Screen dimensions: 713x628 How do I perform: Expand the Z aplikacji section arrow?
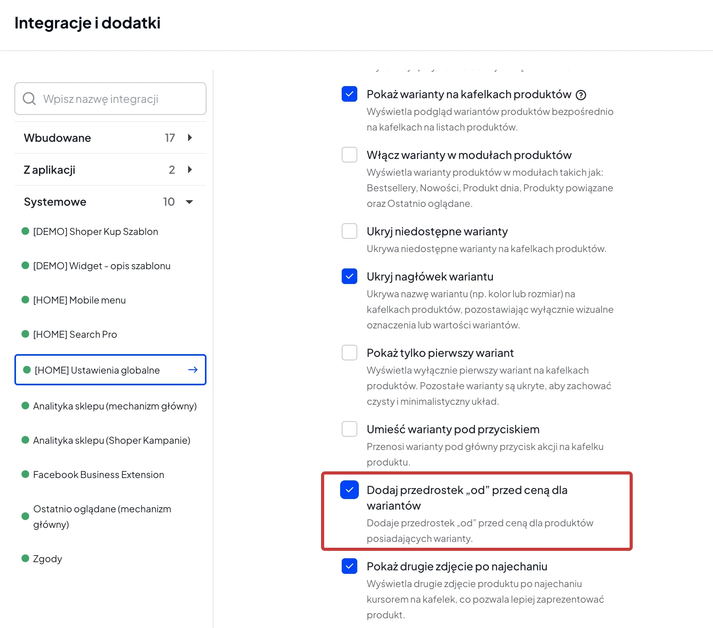point(190,169)
